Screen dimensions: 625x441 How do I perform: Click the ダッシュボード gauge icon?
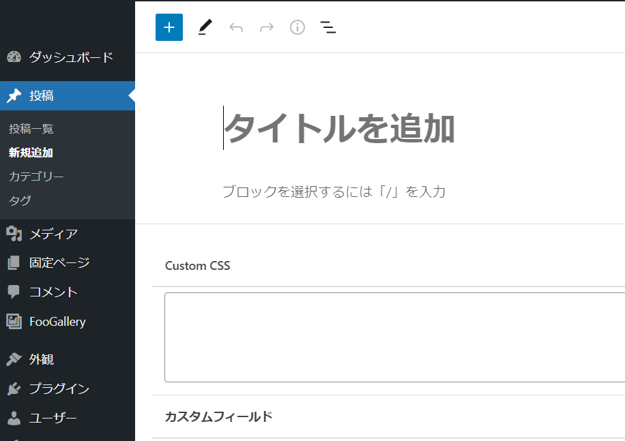14,57
